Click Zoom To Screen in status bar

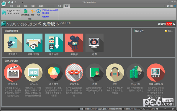(x=142, y=109)
